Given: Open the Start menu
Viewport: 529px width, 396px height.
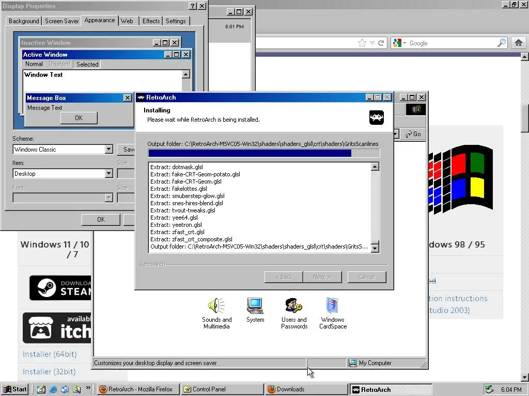Looking at the screenshot, I should click(15, 389).
